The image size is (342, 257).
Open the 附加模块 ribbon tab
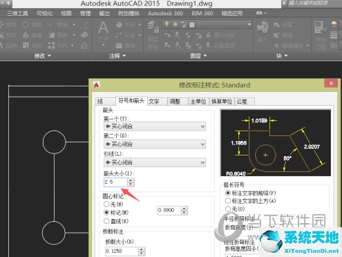pyautogui.click(x=129, y=13)
